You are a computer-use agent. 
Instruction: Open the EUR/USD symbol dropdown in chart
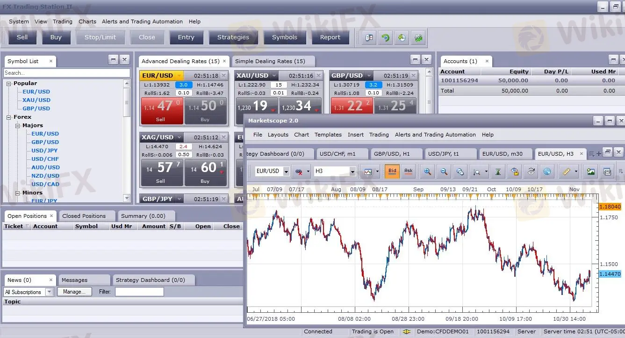click(x=286, y=172)
